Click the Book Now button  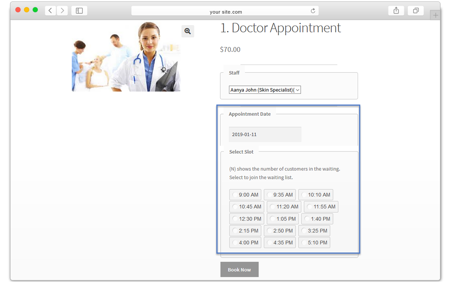[x=239, y=269]
